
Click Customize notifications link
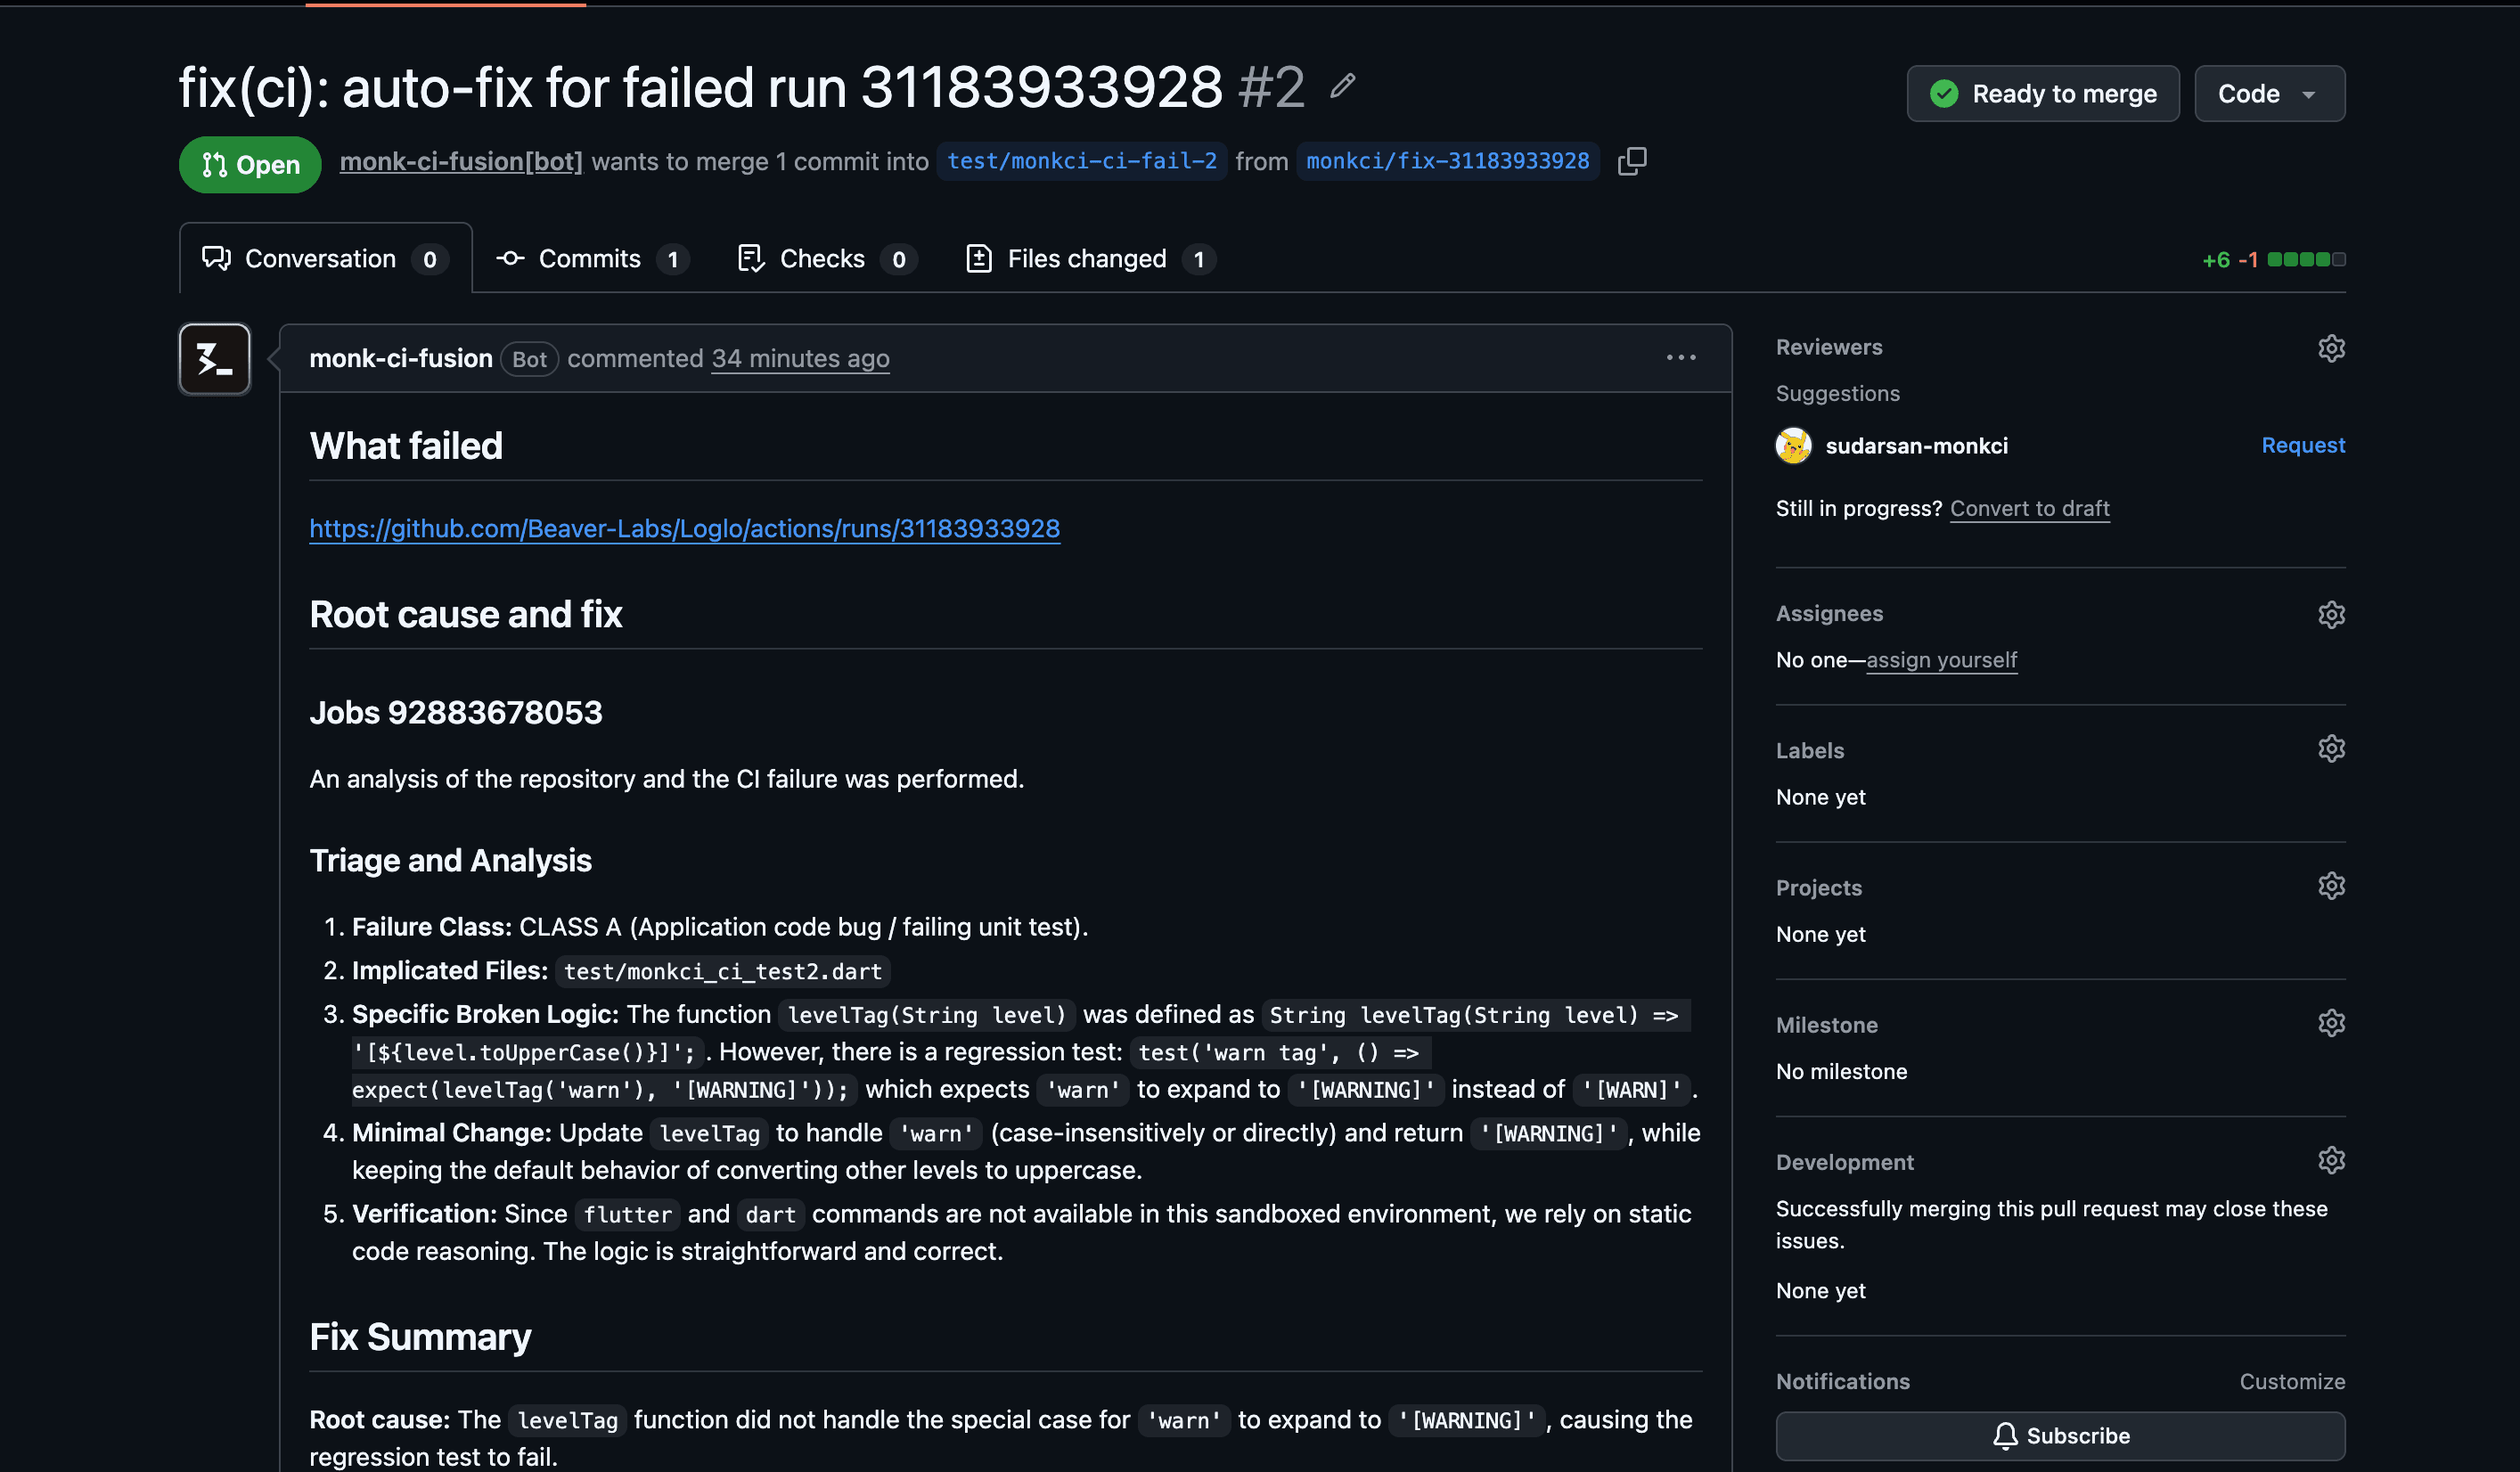(x=2292, y=1381)
